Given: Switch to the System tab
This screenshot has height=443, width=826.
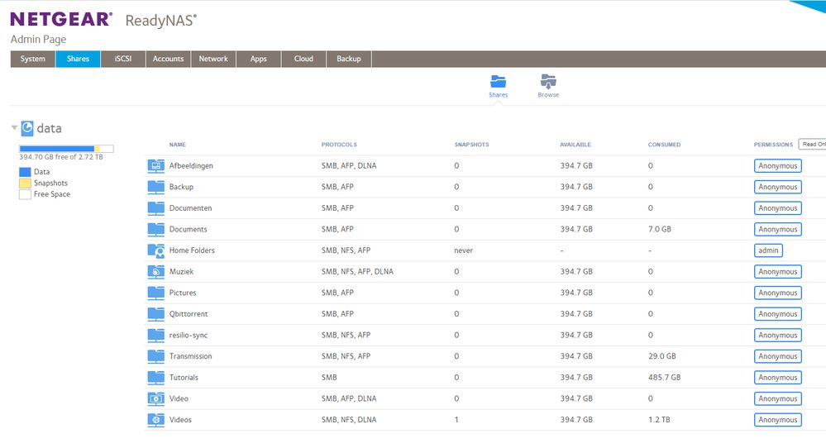Looking at the screenshot, I should [33, 59].
